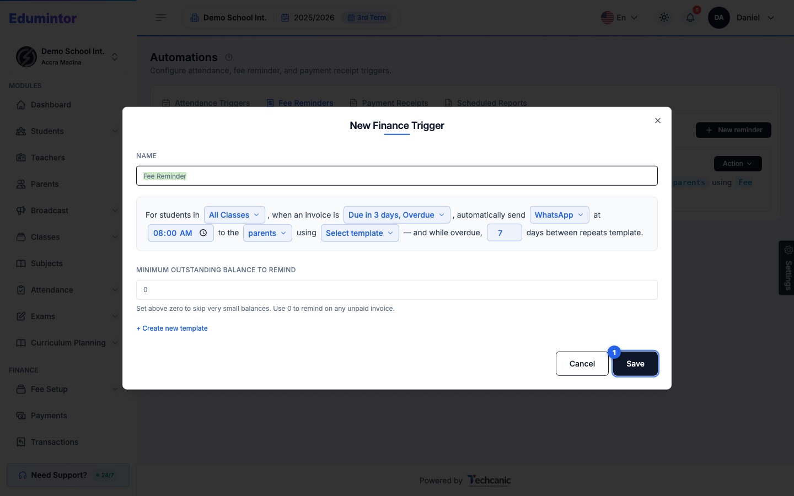Click the clock icon in time field
Screen dimensions: 794x496
click(203, 233)
